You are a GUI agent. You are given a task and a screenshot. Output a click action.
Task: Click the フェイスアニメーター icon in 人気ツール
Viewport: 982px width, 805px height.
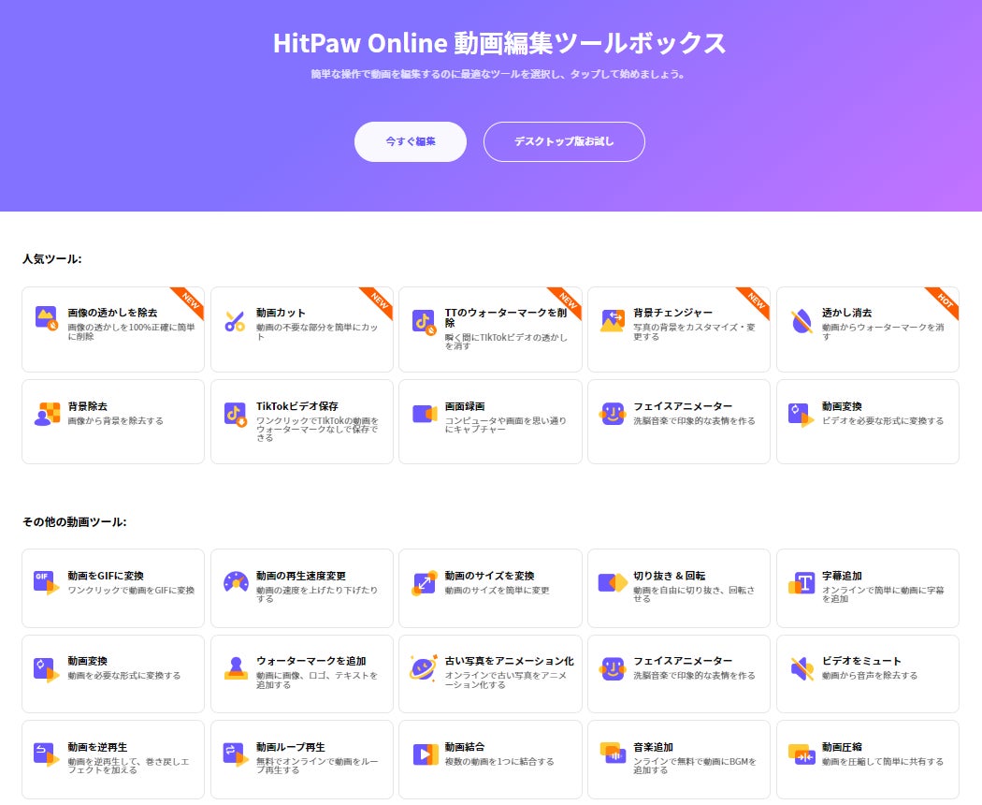(x=613, y=414)
